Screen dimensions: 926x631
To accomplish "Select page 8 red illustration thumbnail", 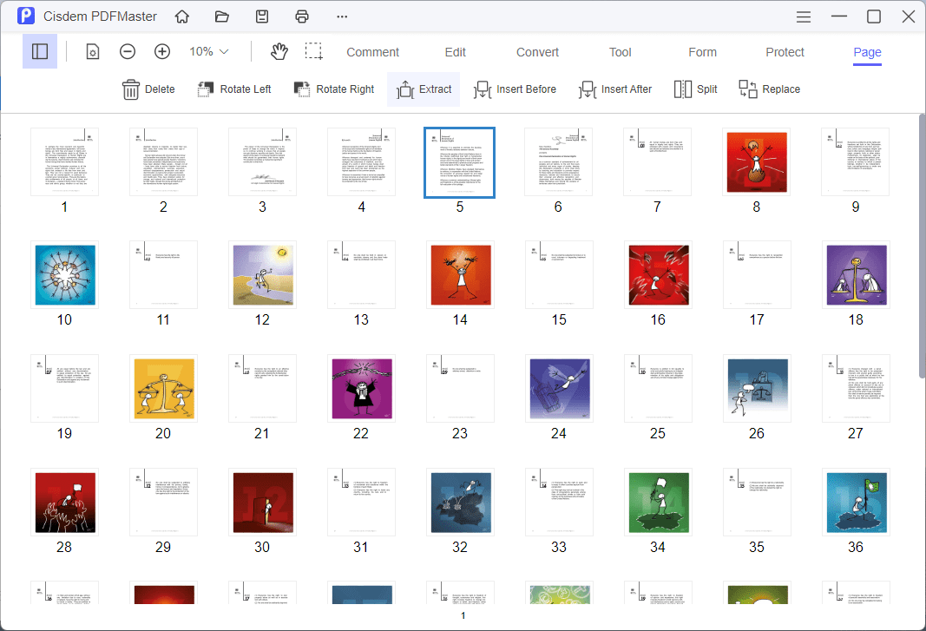I will coord(757,162).
